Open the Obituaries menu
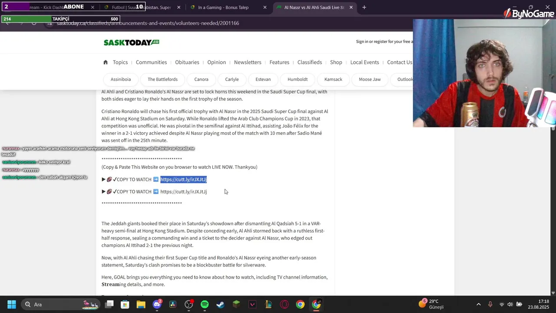The width and height of the screenshot is (556, 313). tap(187, 62)
